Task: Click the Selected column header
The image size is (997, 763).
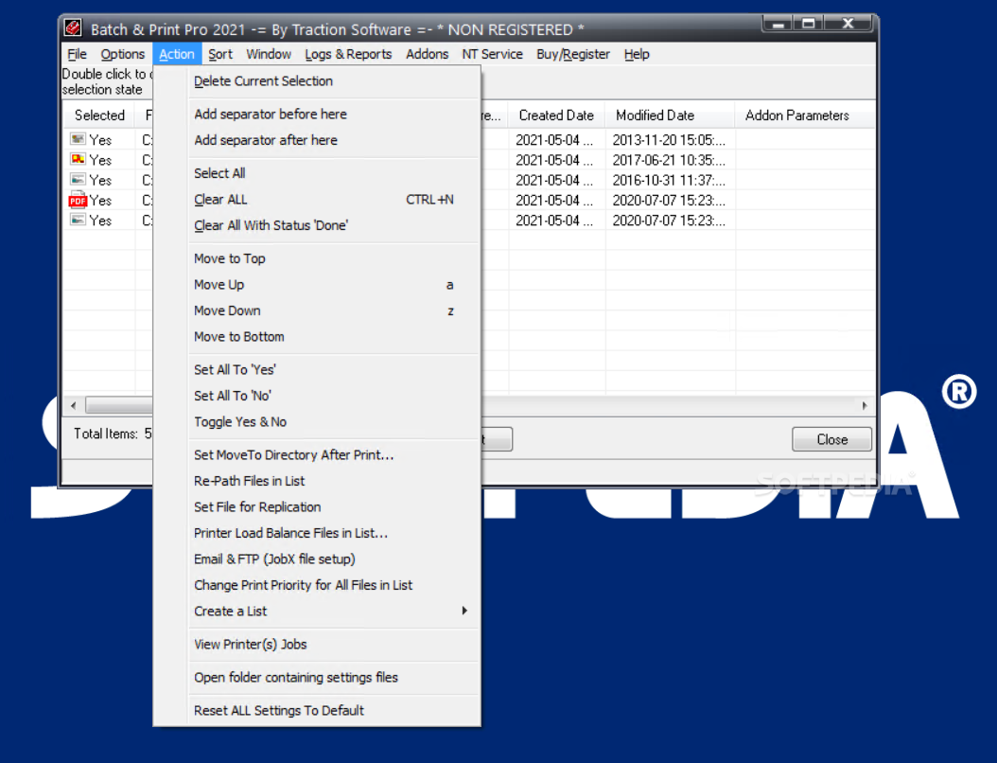Action: pos(99,115)
